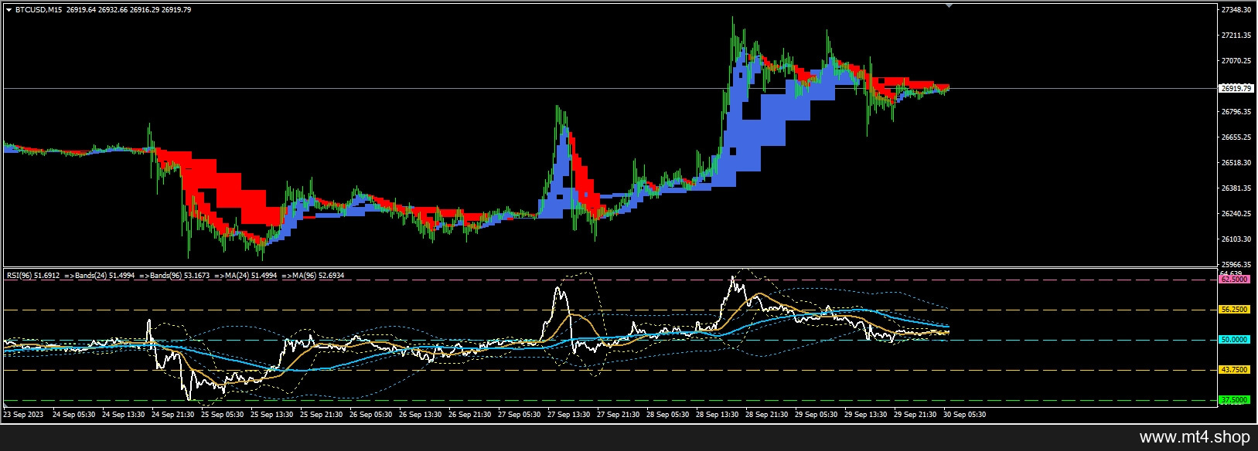Select the orange 56.2500 RSI level tag
The image size is (1258, 451).
[1235, 310]
